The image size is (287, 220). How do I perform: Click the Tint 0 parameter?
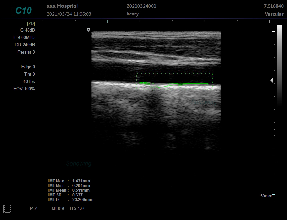(29, 74)
